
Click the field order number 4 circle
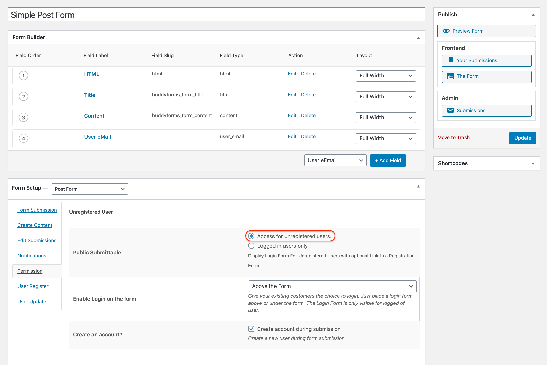click(23, 138)
